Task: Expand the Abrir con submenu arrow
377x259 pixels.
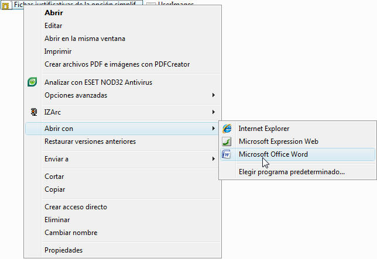Action: pyautogui.click(x=214, y=129)
